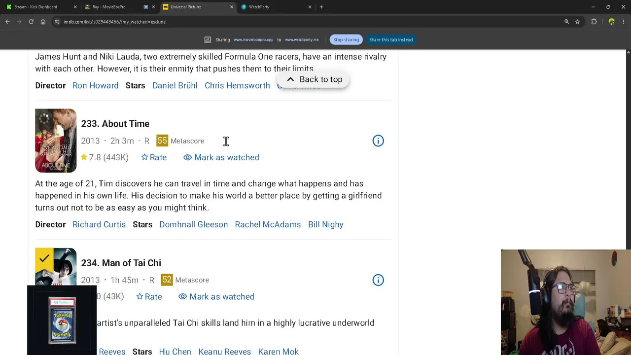631x355 pixels.
Task: Open Chrome menu three dots
Action: (624, 22)
